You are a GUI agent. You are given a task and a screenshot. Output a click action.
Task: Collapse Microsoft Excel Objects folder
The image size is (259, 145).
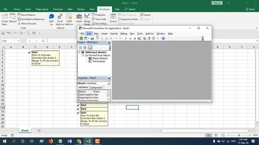(x=83, y=56)
